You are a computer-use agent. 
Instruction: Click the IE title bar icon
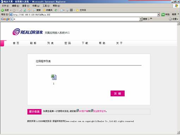pyautogui.click(x=2, y=1)
